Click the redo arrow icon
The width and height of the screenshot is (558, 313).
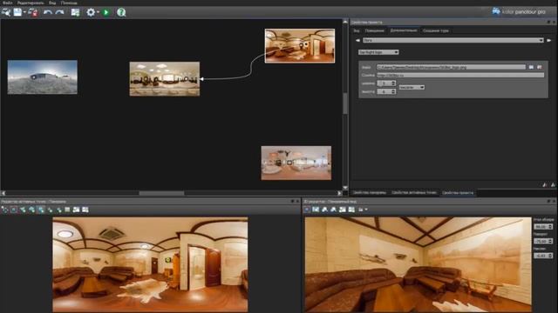click(x=60, y=12)
